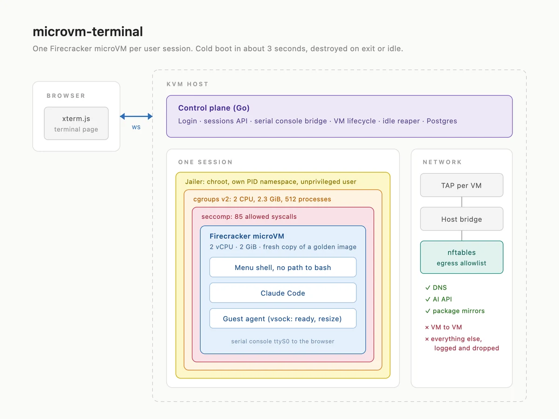Select the nftables egress allowlist box
This screenshot has width=559, height=419.
point(462,257)
